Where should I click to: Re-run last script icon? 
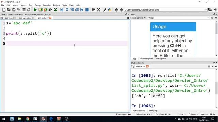coord(55,10)
